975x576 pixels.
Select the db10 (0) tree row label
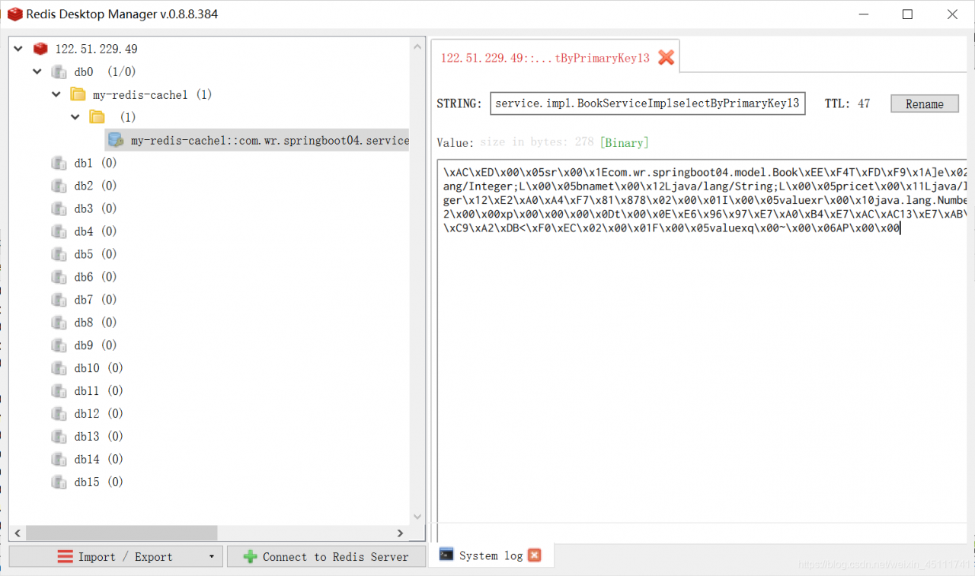[x=98, y=368]
